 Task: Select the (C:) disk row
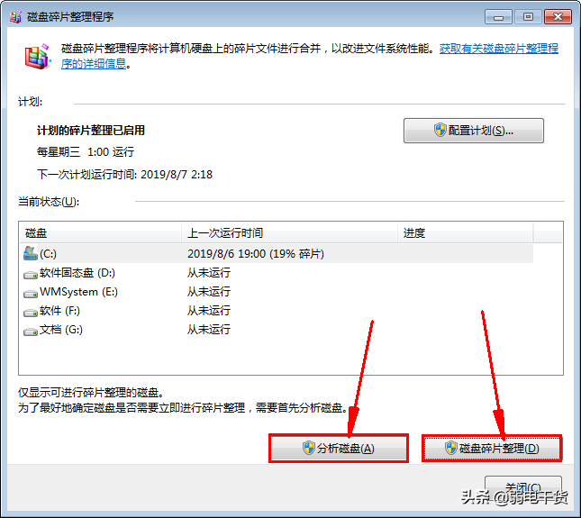tap(277, 254)
